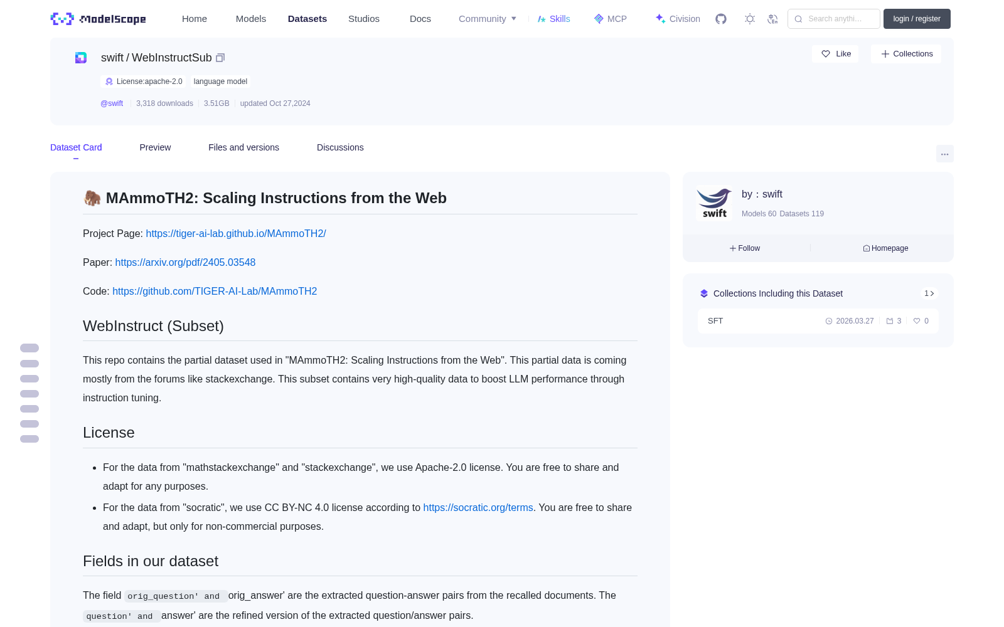The image size is (1004, 627).
Task: Open the swift organization avatar
Action: 714,203
